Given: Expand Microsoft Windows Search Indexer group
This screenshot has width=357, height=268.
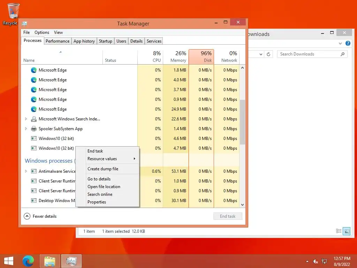Looking at the screenshot, I should [26, 119].
